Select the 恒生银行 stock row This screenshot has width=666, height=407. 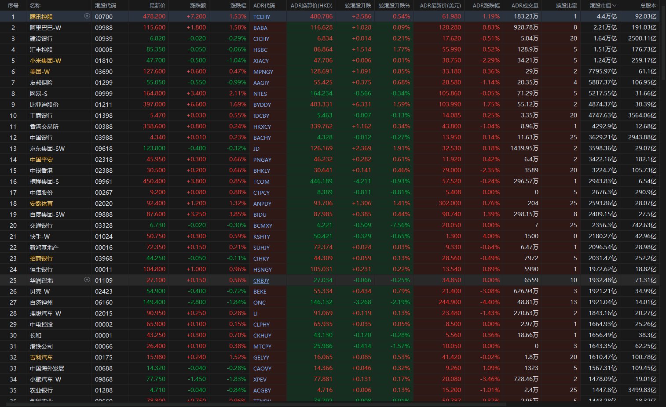(x=330, y=269)
